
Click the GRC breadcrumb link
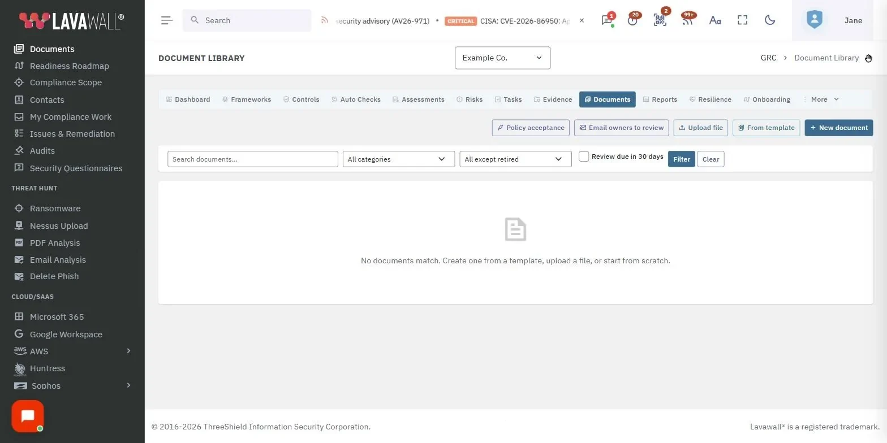click(x=768, y=58)
